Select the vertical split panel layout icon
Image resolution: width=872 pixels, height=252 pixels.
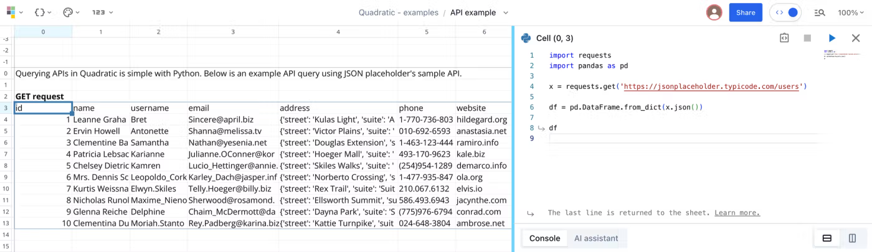pyautogui.click(x=852, y=238)
